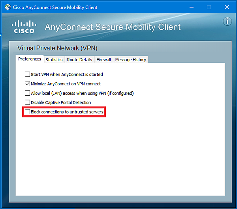Click the Virtual Private Network (VPN) heading
The height and width of the screenshot is (209, 237).
(57, 48)
